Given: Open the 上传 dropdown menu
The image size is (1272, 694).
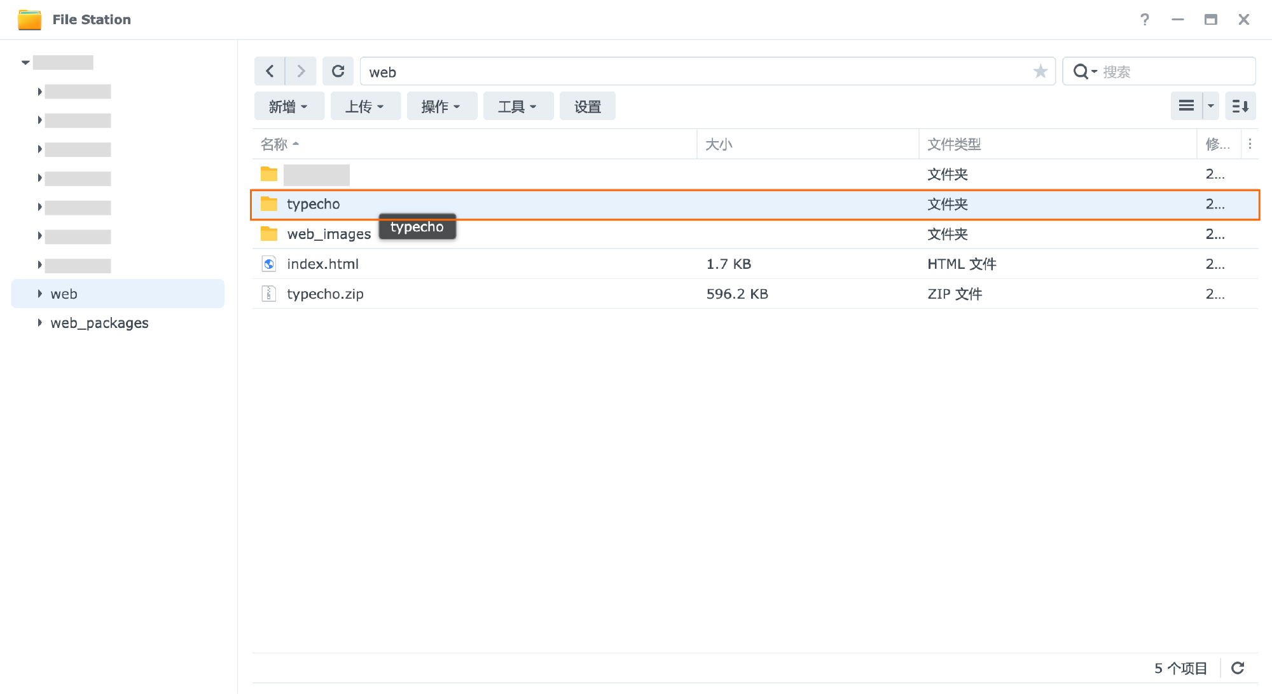Looking at the screenshot, I should [x=365, y=106].
